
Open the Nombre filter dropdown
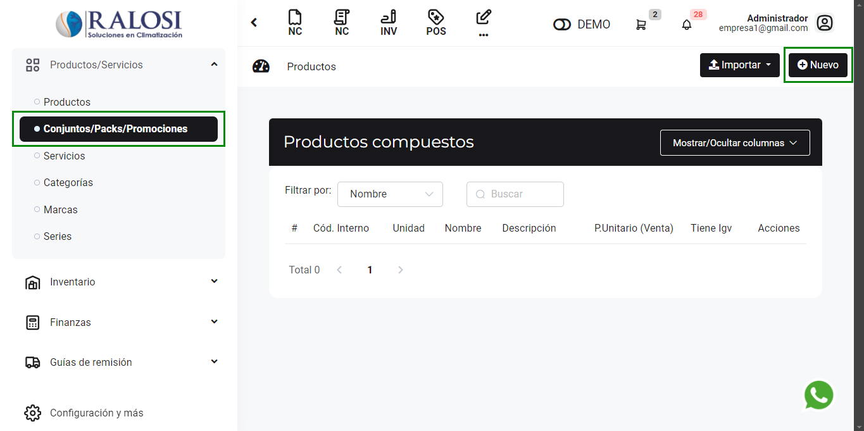click(x=390, y=194)
